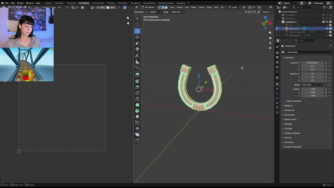
Task: Toggle X axis mirror
Action: pyautogui.click(x=249, y=12)
